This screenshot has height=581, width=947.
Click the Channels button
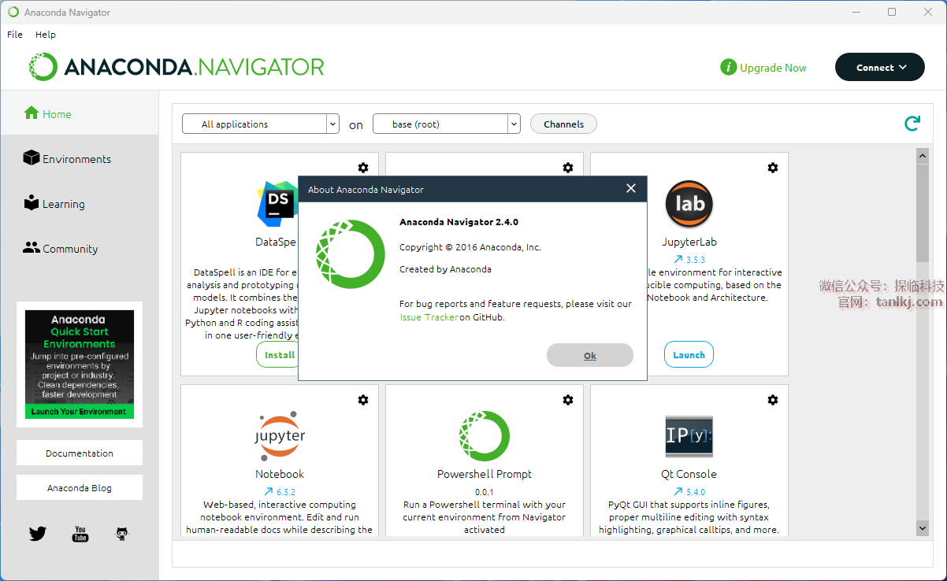coord(563,124)
